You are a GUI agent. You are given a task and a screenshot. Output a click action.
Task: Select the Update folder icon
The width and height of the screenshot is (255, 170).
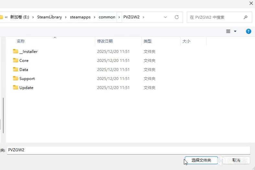pyautogui.click(x=16, y=87)
